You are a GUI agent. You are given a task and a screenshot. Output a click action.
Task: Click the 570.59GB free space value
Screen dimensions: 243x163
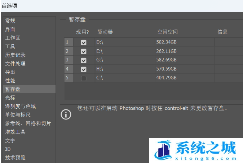point(167,69)
